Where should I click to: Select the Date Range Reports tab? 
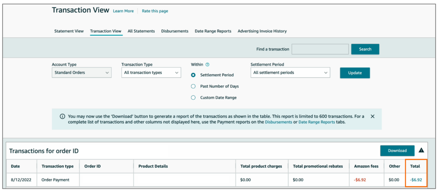[x=213, y=31]
